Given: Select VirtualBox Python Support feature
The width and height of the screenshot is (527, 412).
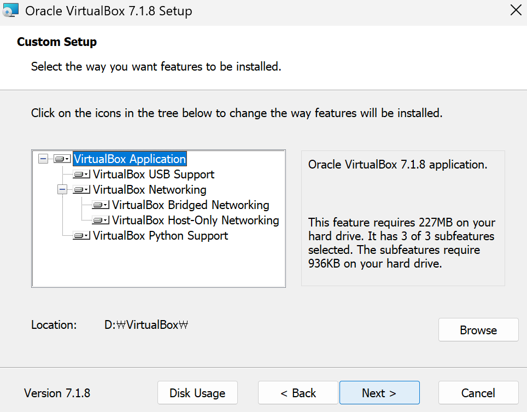Looking at the screenshot, I should (x=160, y=235).
